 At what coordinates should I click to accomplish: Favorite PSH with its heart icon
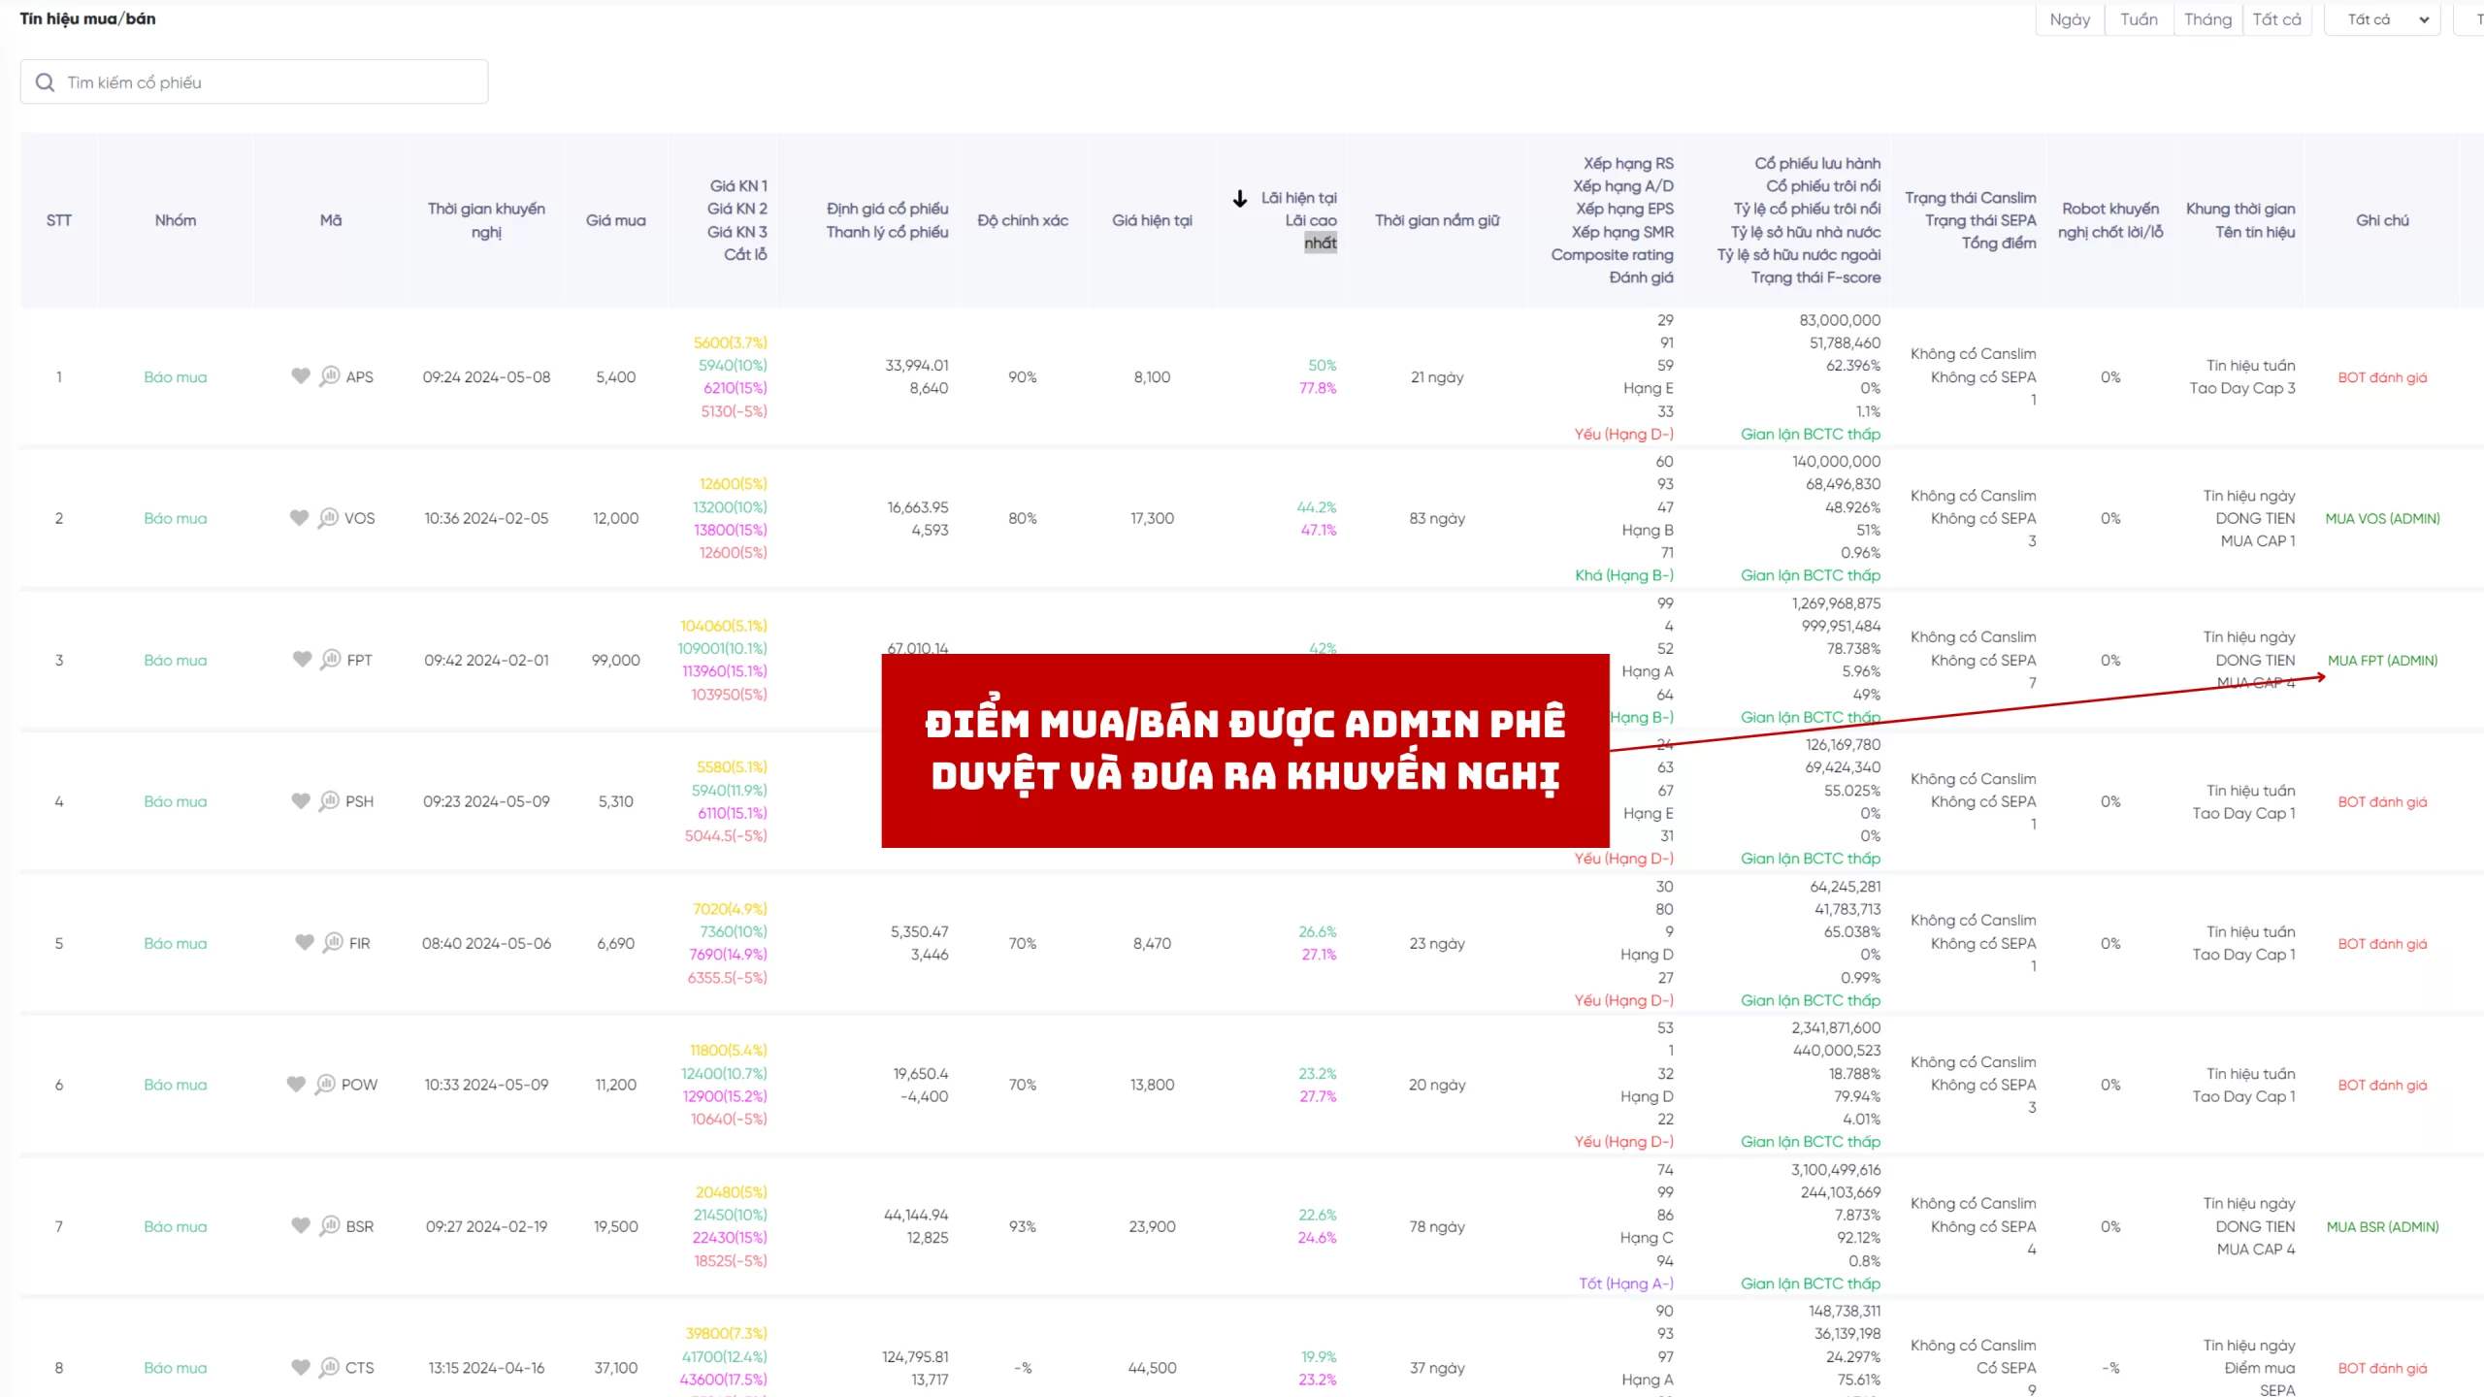301,801
